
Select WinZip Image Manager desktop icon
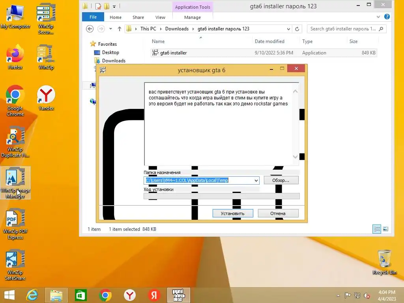tap(15, 182)
